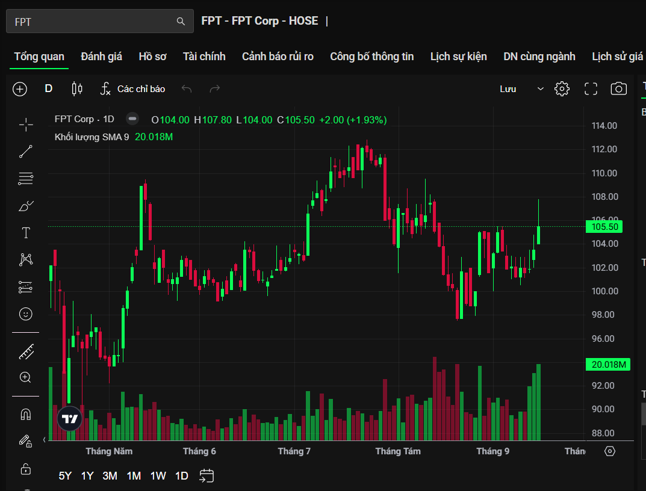Pick the pattern drawing tool

26,259
